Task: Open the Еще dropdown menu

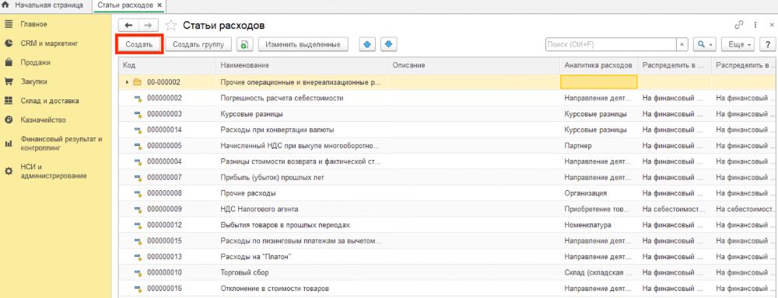Action: 738,44
